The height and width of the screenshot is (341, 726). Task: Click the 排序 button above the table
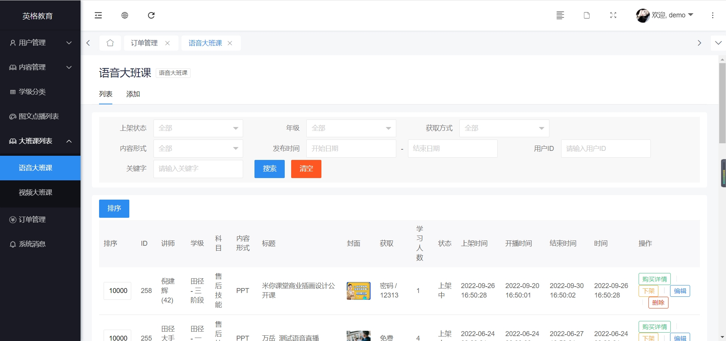click(114, 209)
